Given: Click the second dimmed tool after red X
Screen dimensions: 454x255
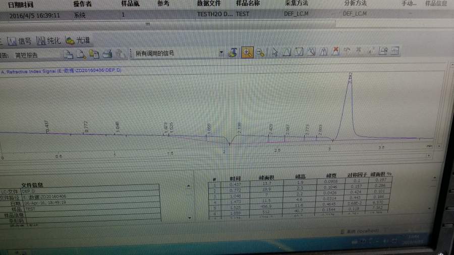Looking at the screenshot, I should click(359, 51).
